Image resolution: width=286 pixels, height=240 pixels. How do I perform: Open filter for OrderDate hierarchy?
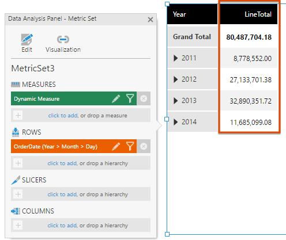point(130,146)
